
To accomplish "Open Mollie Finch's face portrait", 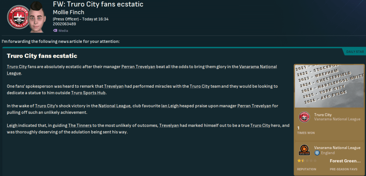I will (38, 16).
